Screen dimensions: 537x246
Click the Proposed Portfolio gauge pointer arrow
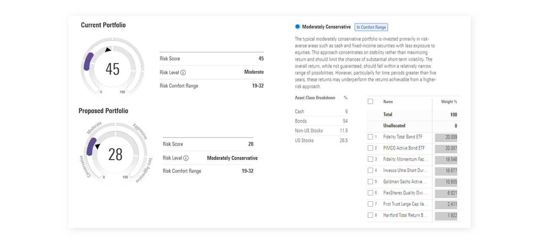point(97,146)
